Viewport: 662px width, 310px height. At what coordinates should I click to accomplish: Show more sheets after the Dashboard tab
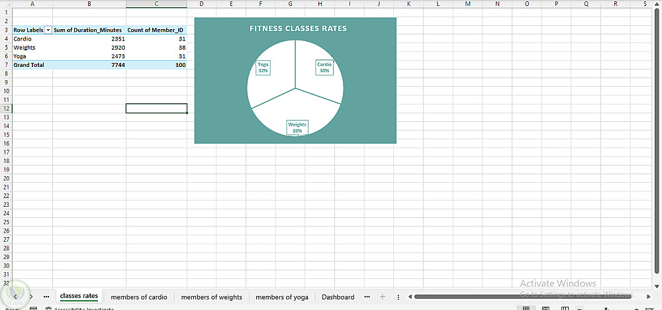point(367,297)
